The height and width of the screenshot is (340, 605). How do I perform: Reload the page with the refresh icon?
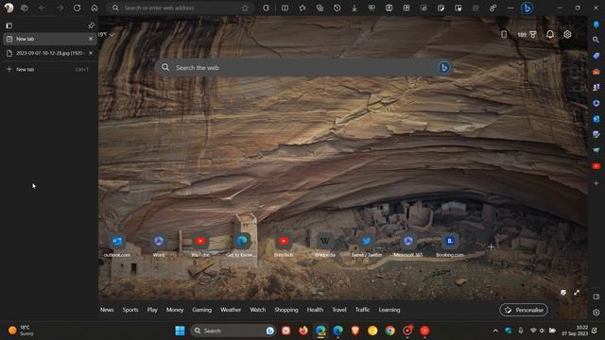[x=77, y=8]
